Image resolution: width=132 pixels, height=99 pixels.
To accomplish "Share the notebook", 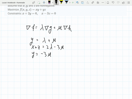I will (123, 2).
